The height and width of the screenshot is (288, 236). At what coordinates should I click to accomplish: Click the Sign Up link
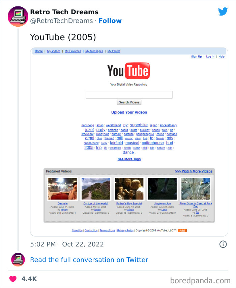tap(196, 57)
